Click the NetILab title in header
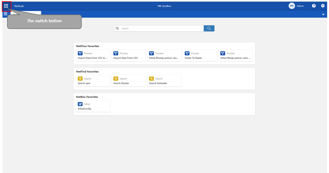 (19, 6)
